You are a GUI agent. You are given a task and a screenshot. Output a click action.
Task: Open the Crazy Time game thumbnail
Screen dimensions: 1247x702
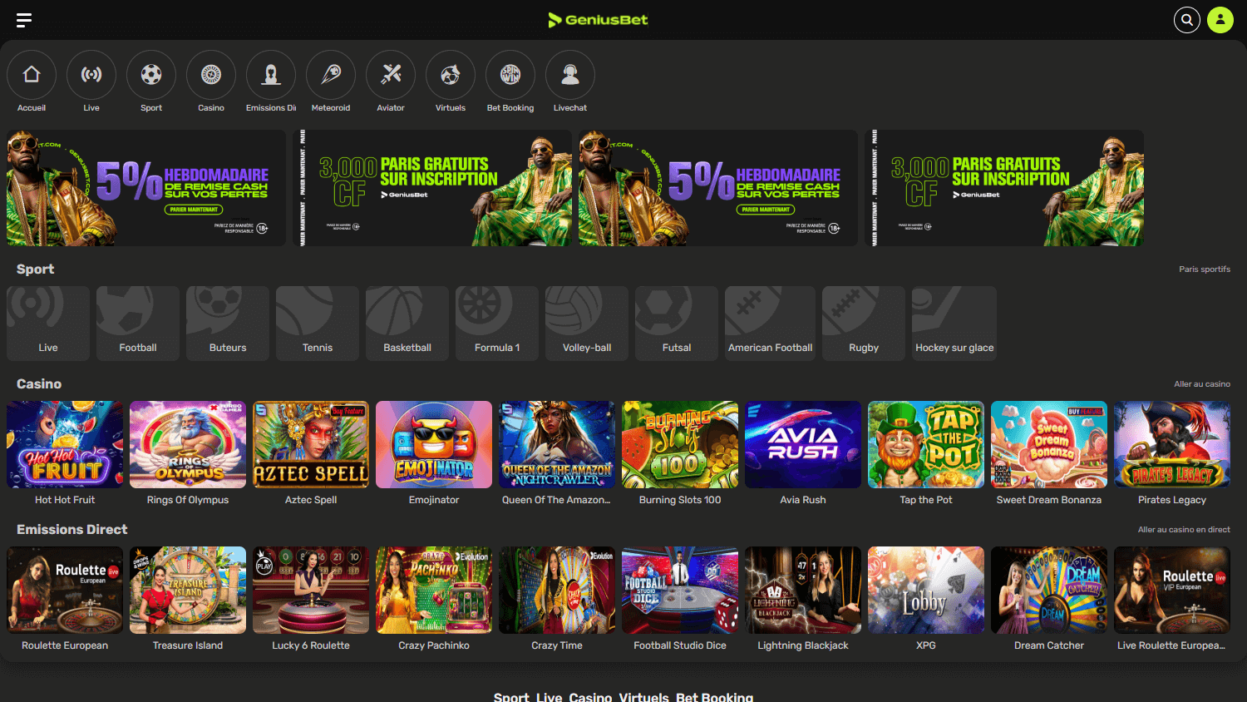point(556,590)
